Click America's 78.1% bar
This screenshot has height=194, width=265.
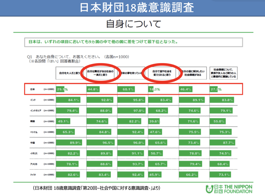[x=67, y=164]
